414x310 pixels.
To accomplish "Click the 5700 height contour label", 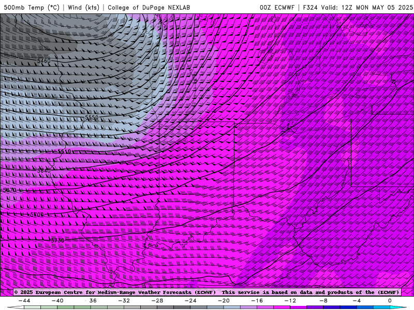I will click(37, 214).
